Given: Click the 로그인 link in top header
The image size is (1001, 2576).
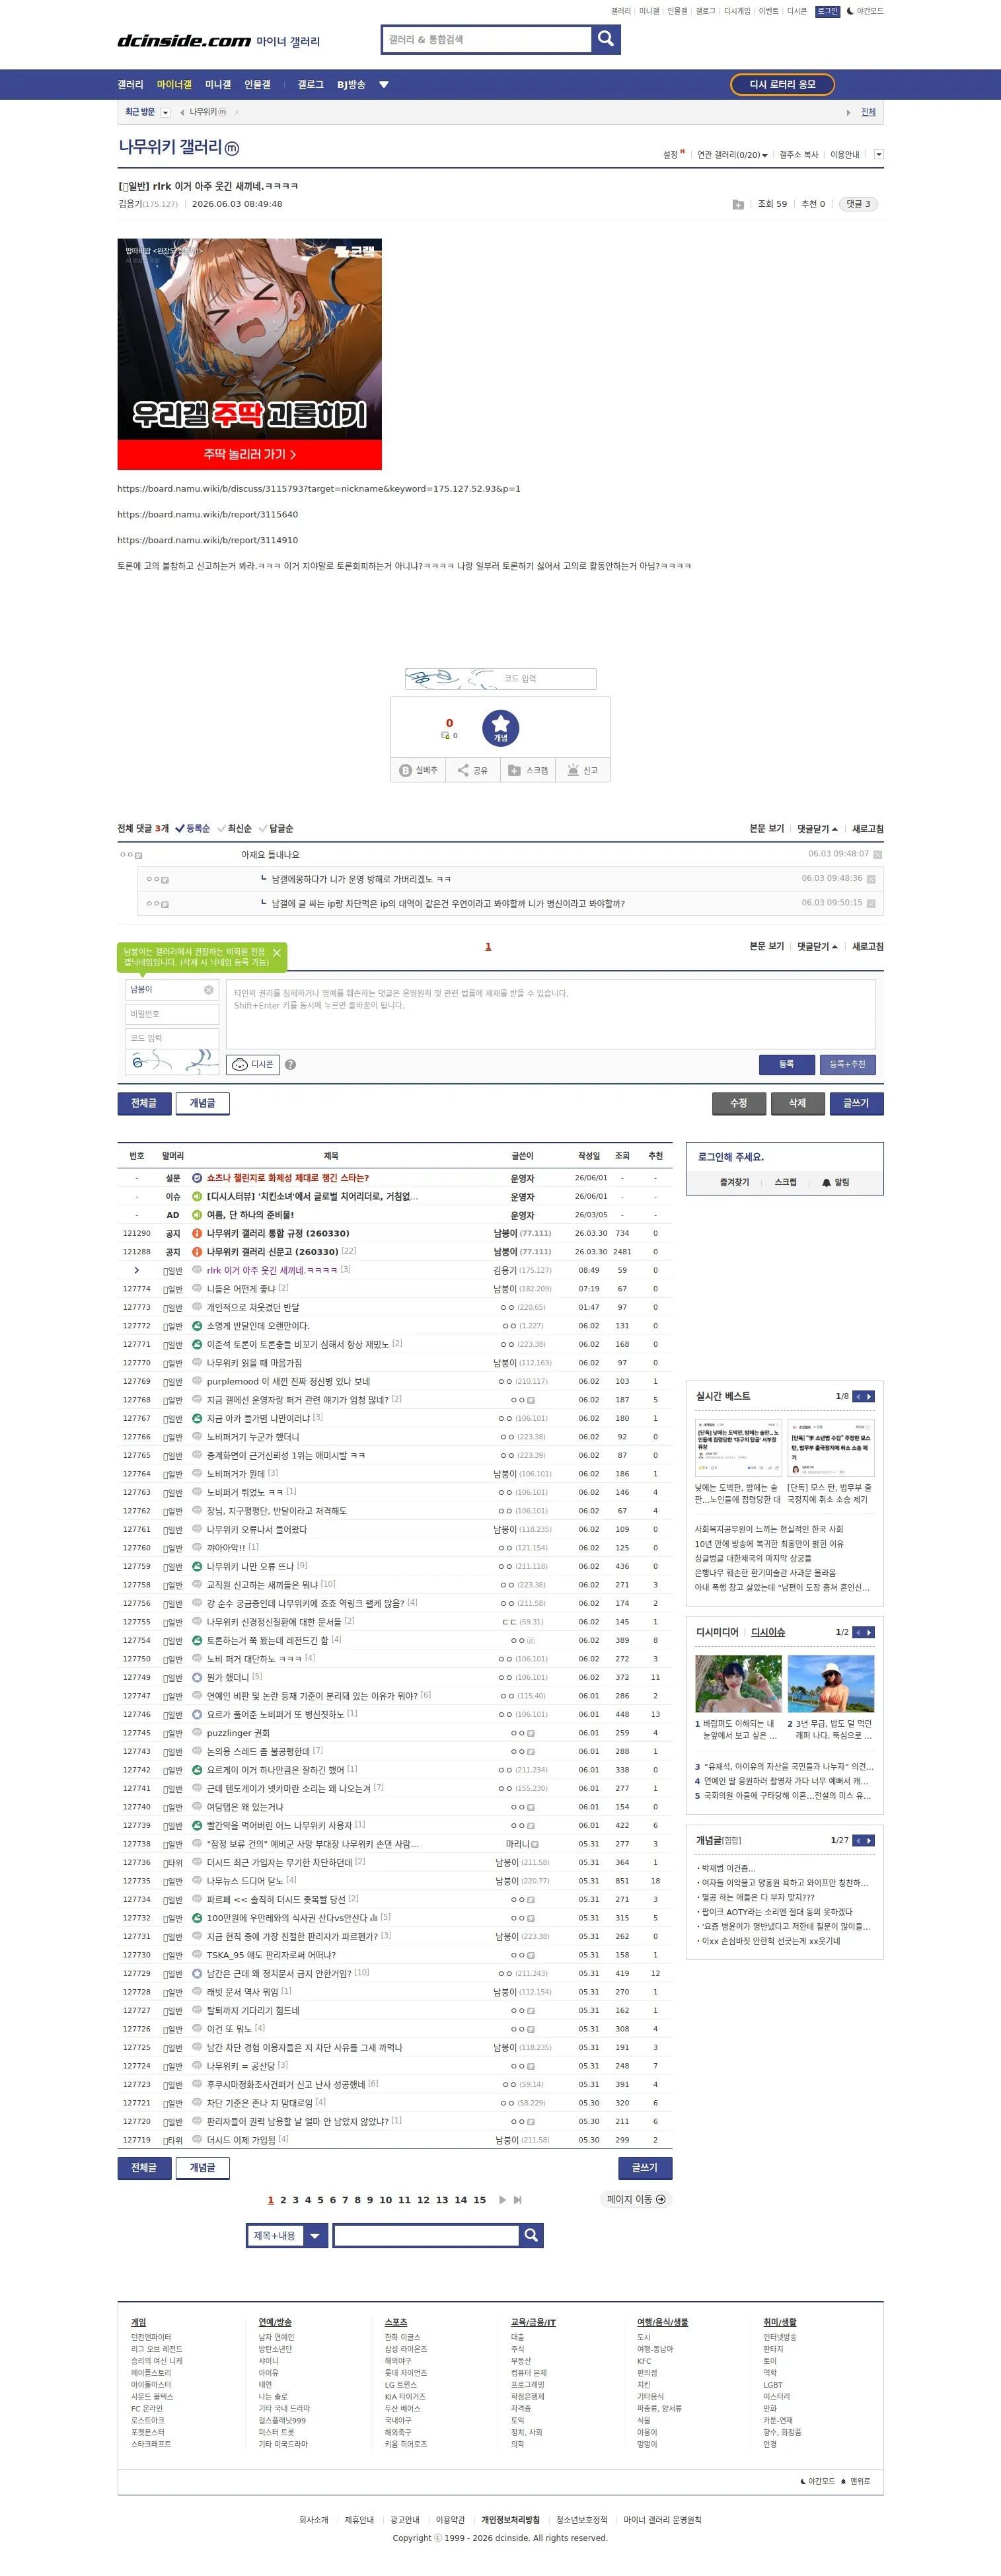Looking at the screenshot, I should 828,11.
